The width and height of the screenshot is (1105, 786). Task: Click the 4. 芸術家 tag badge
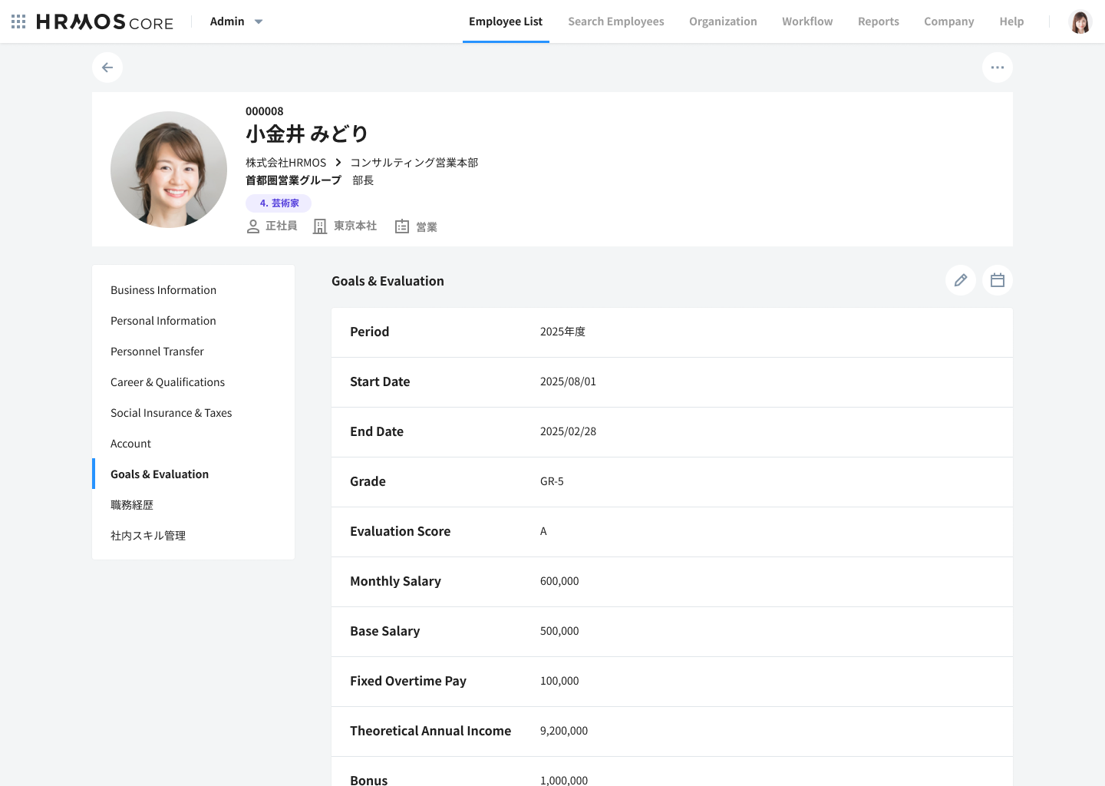click(x=279, y=203)
